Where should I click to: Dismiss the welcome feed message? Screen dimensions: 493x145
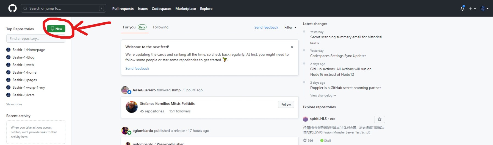tap(292, 47)
